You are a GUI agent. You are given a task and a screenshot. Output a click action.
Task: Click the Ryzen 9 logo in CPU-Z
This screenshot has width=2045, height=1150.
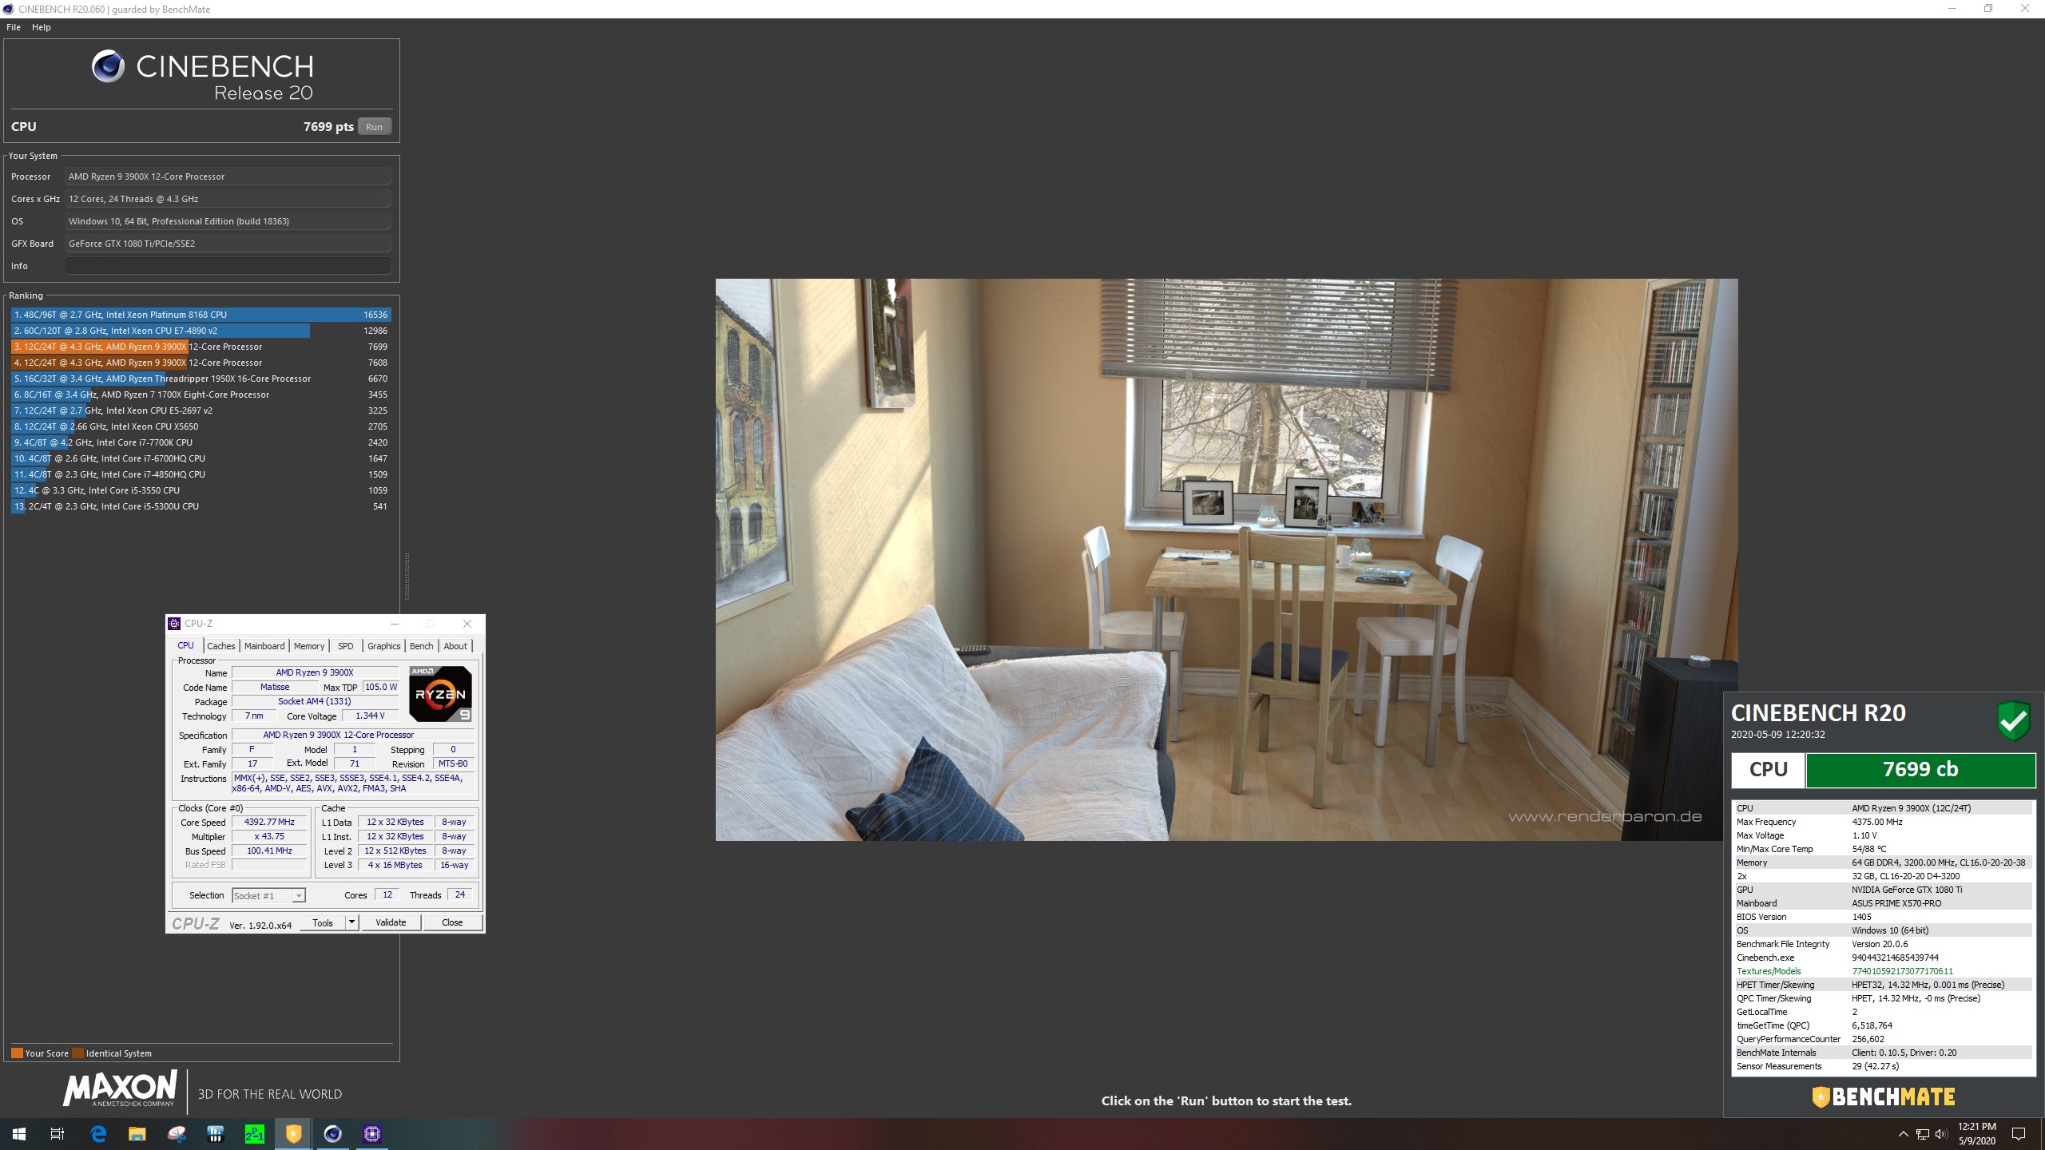(440, 693)
